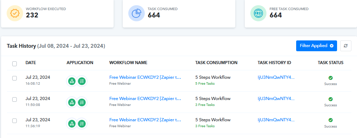Viewport: 357px width, 138px height.
Task: Open the Free Webinar workflow link in the 11:36:19 row
Action: coord(145,120)
